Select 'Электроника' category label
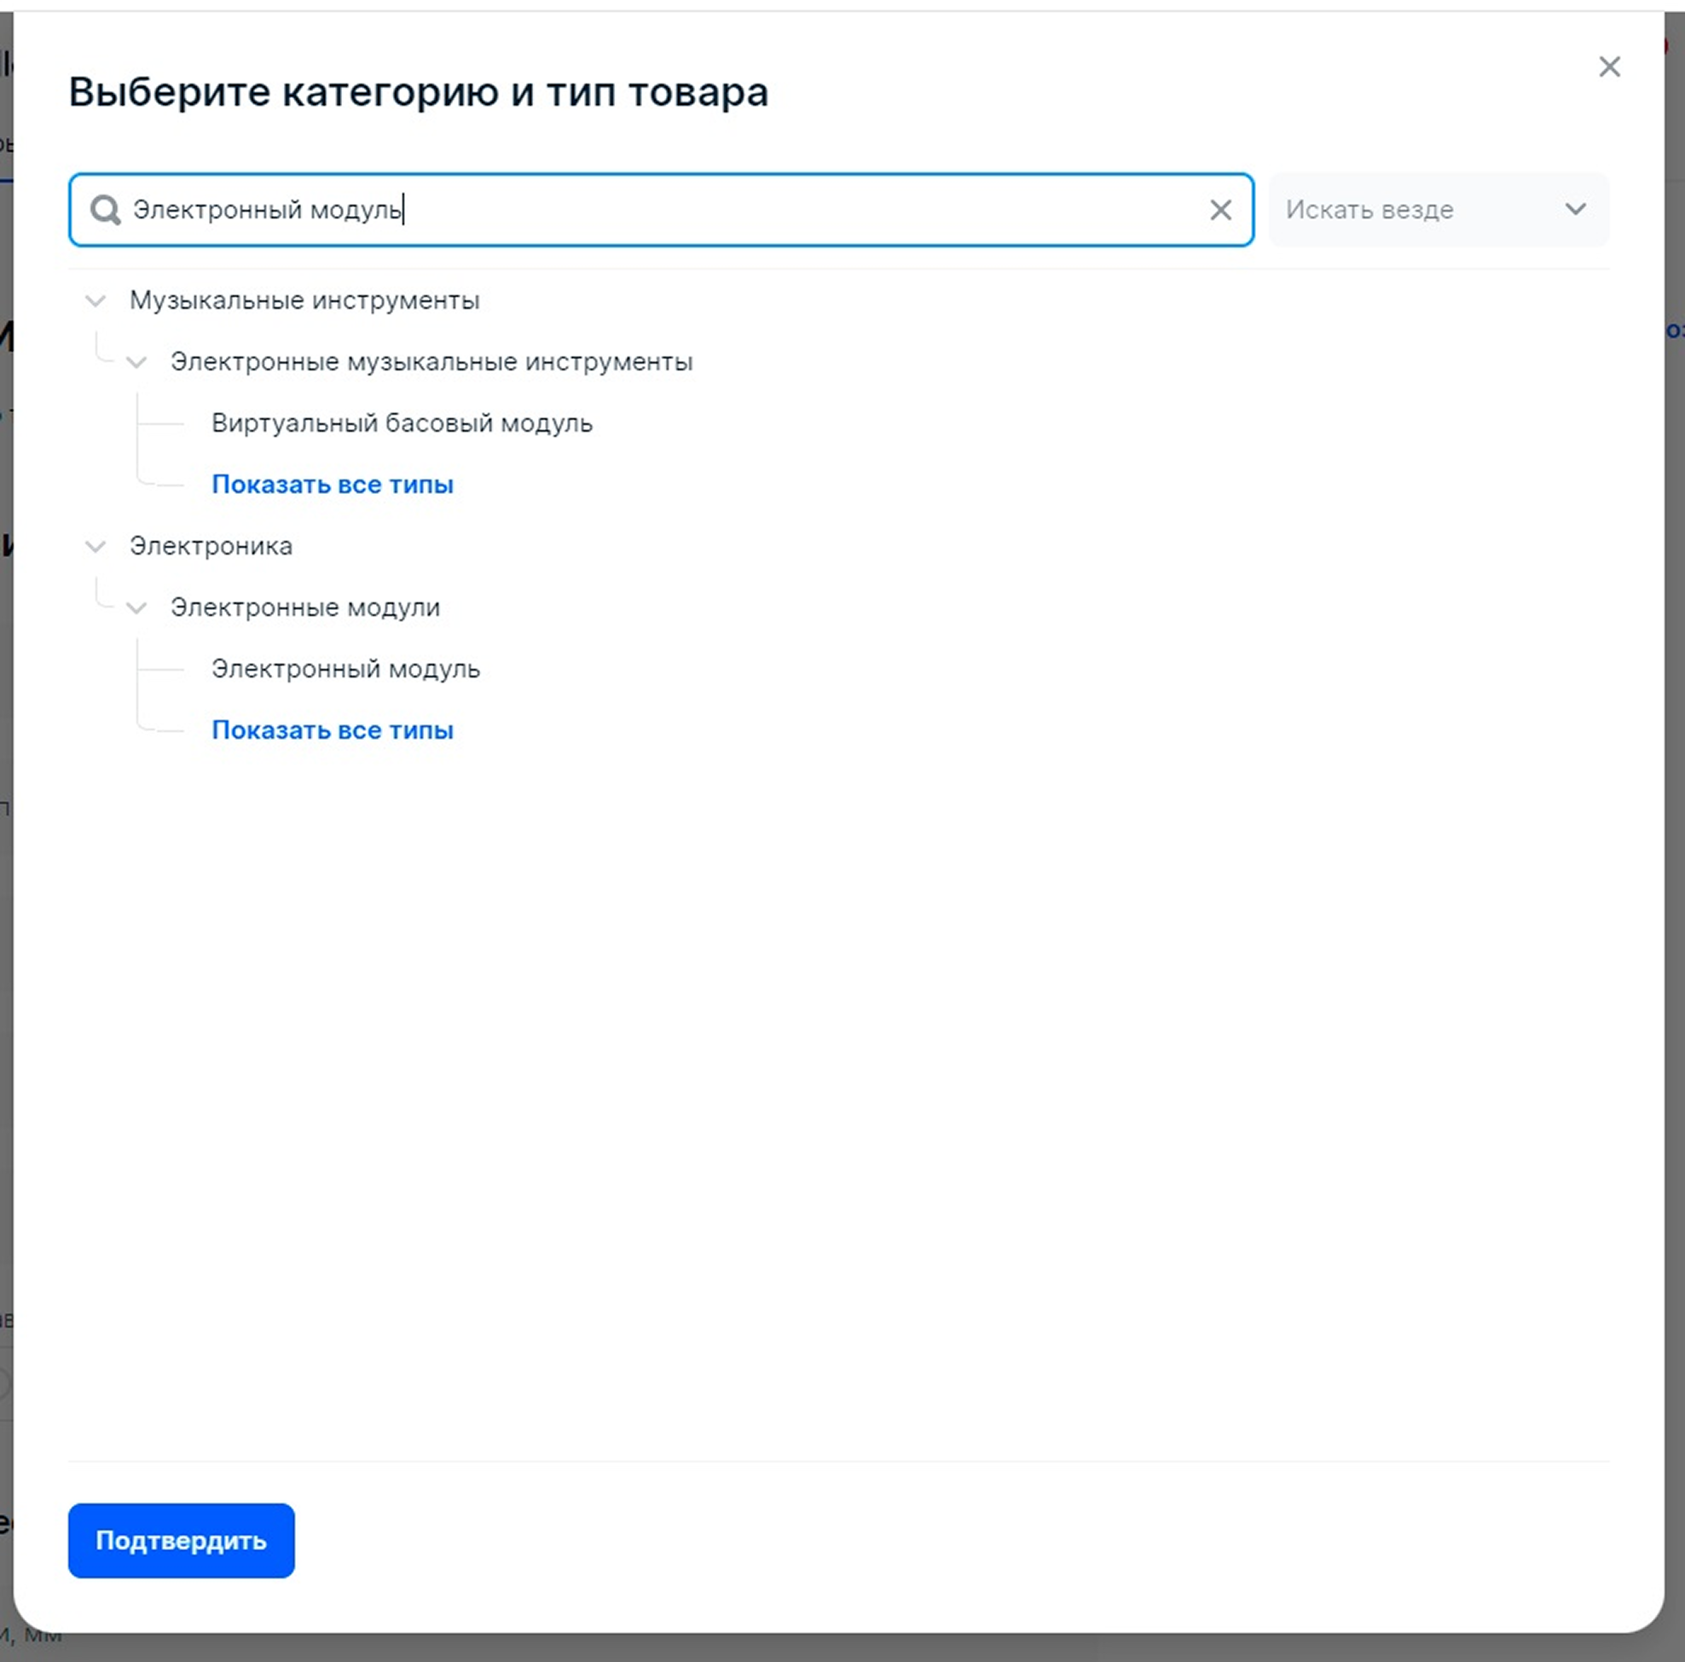Image resolution: width=1685 pixels, height=1662 pixels. click(x=211, y=546)
